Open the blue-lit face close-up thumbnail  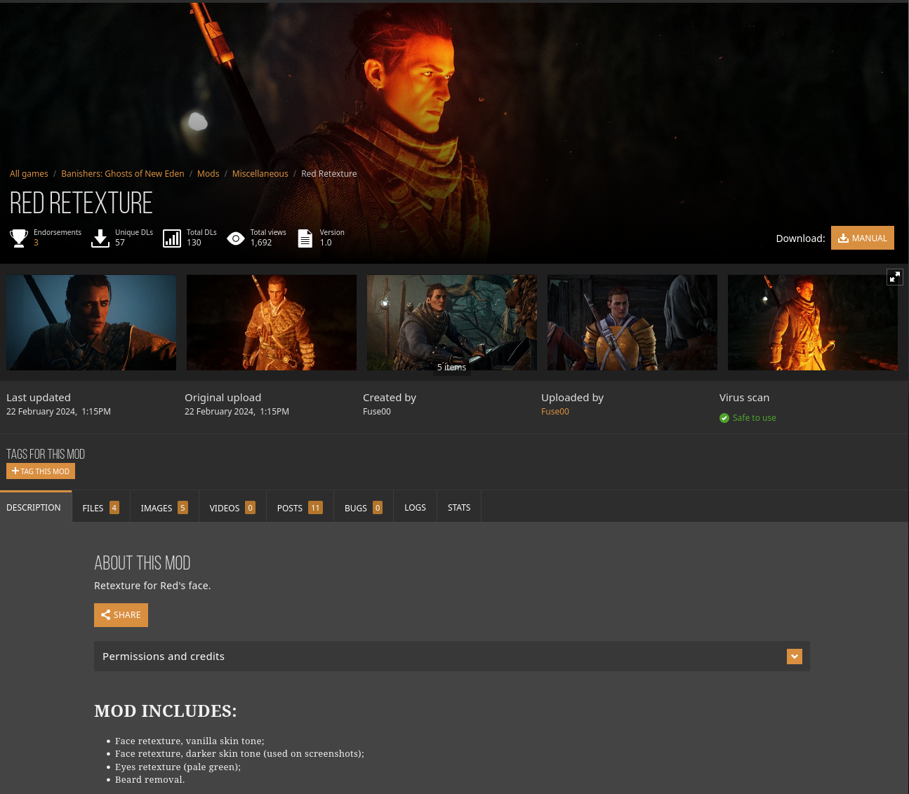point(91,323)
